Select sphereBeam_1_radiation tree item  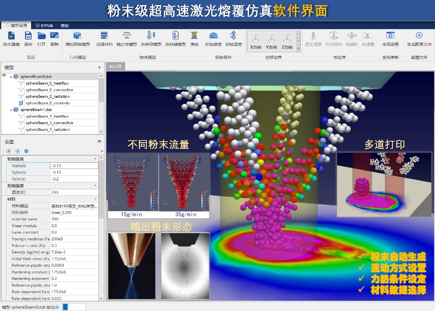click(x=48, y=129)
